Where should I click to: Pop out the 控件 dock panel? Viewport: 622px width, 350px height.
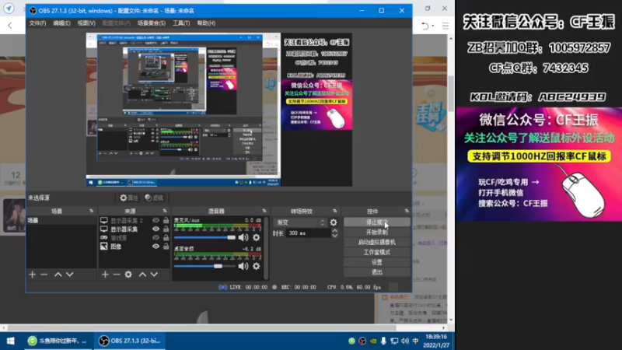click(x=407, y=211)
